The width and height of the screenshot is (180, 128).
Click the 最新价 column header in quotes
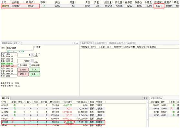[x=30, y=2]
